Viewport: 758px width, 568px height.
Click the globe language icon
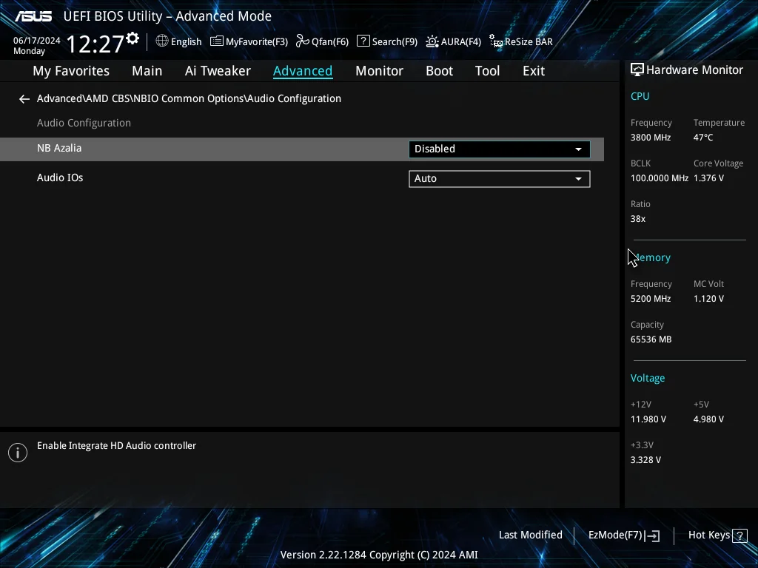click(x=162, y=41)
